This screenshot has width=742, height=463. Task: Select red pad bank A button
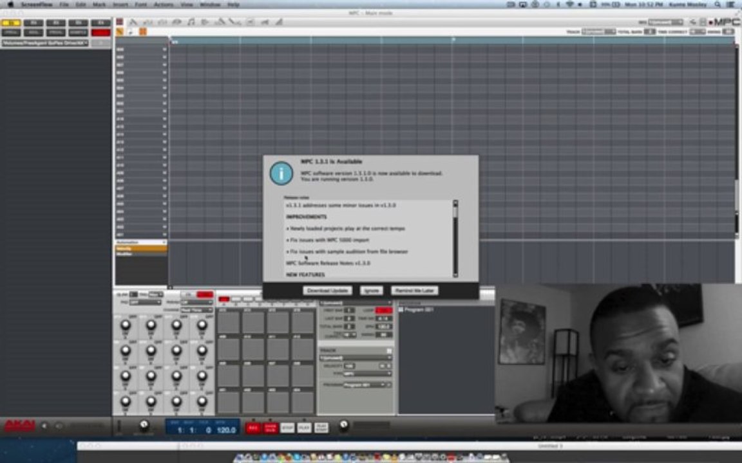pos(224,299)
